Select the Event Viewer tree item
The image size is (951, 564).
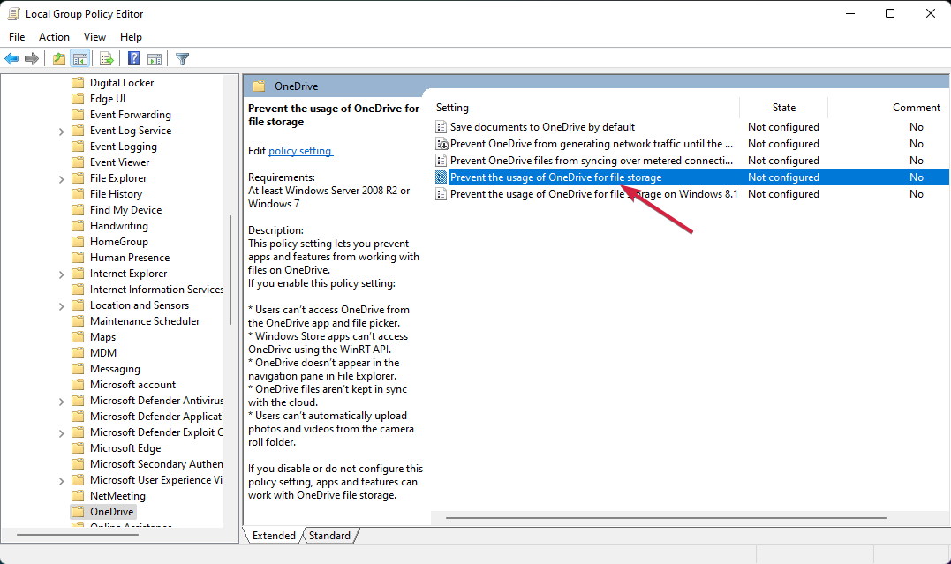(x=119, y=162)
